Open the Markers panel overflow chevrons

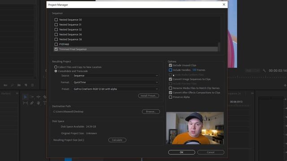point(17,93)
